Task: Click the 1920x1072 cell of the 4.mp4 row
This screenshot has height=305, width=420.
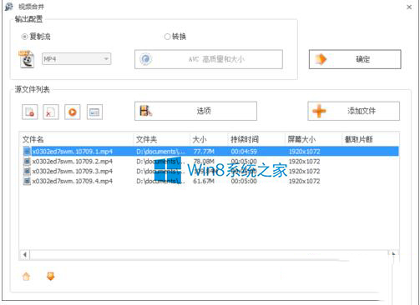Action: coord(305,181)
